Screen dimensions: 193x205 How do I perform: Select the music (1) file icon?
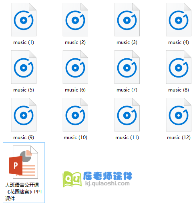coord(24,20)
